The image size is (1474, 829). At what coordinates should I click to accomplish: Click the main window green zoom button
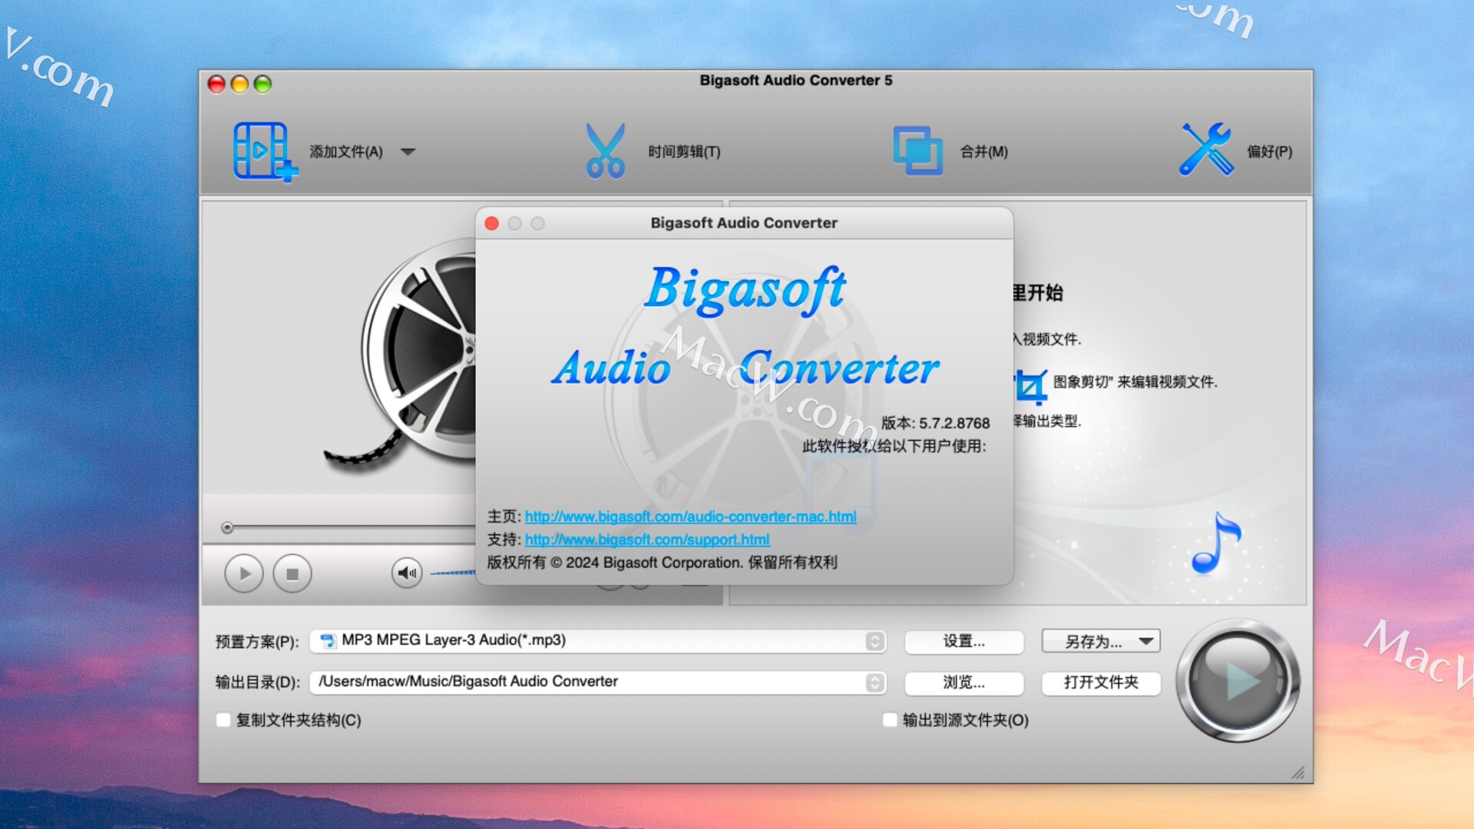point(263,84)
